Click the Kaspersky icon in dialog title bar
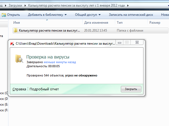169x126 pixels. tap(12, 43)
